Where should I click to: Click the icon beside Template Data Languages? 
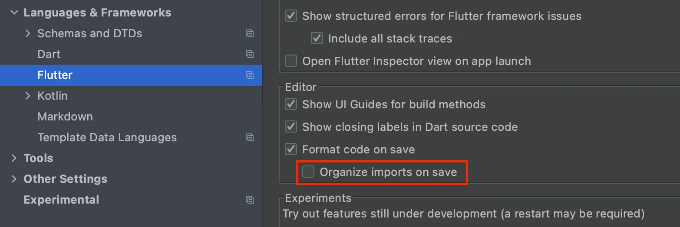tap(249, 137)
